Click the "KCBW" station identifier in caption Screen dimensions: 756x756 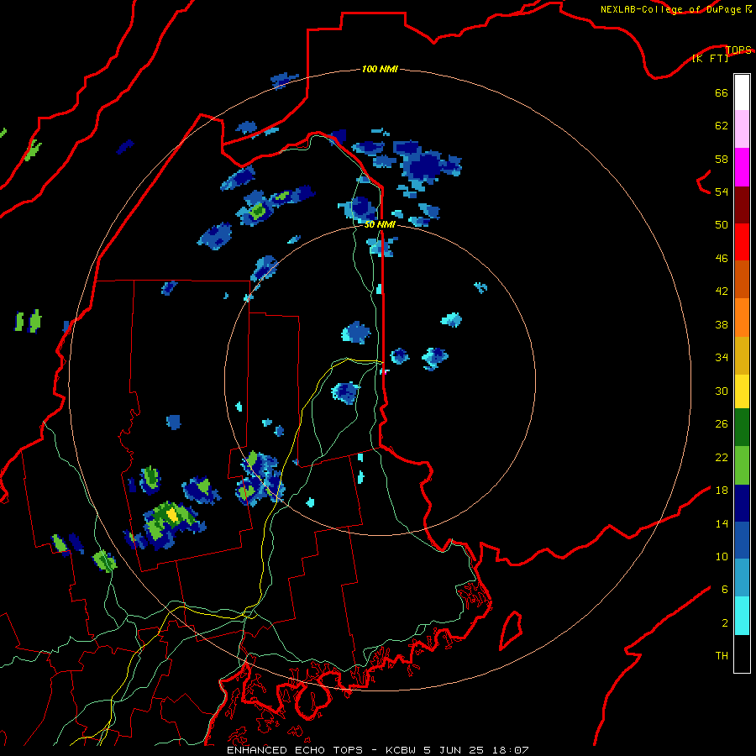tap(400, 750)
